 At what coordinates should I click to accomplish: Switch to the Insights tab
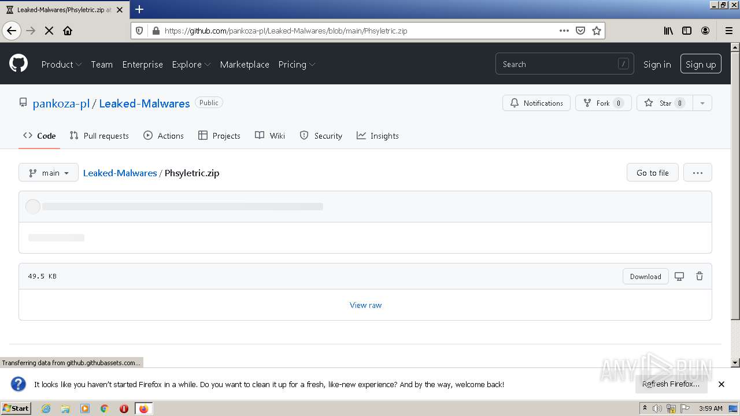tap(378, 136)
